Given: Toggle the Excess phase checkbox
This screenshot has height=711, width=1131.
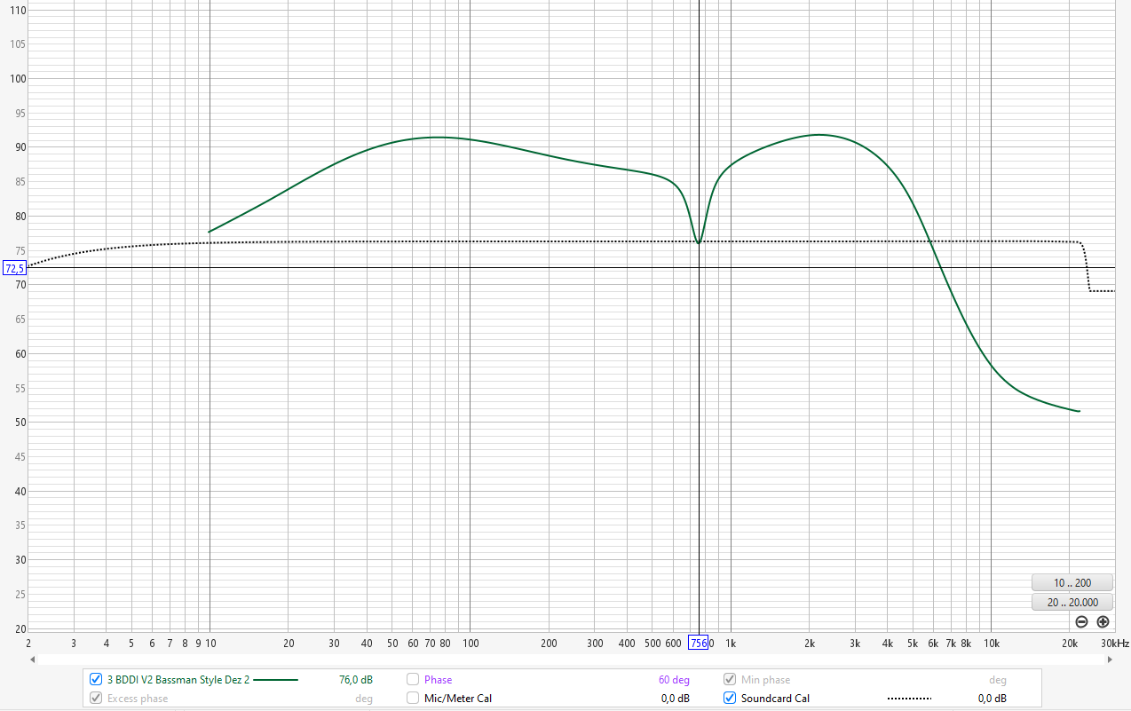Looking at the screenshot, I should (96, 699).
